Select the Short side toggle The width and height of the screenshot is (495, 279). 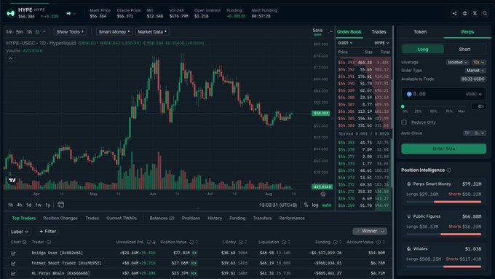pyautogui.click(x=464, y=50)
